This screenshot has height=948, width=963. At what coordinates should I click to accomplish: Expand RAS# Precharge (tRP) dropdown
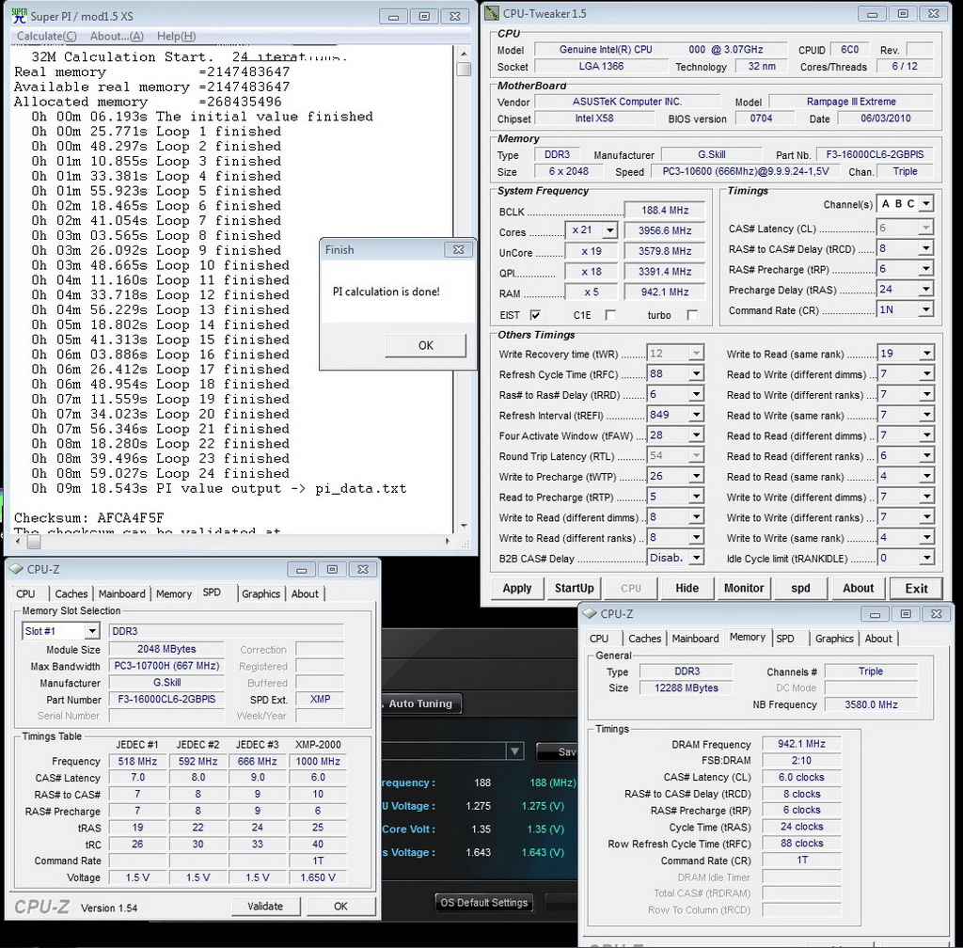(x=926, y=269)
